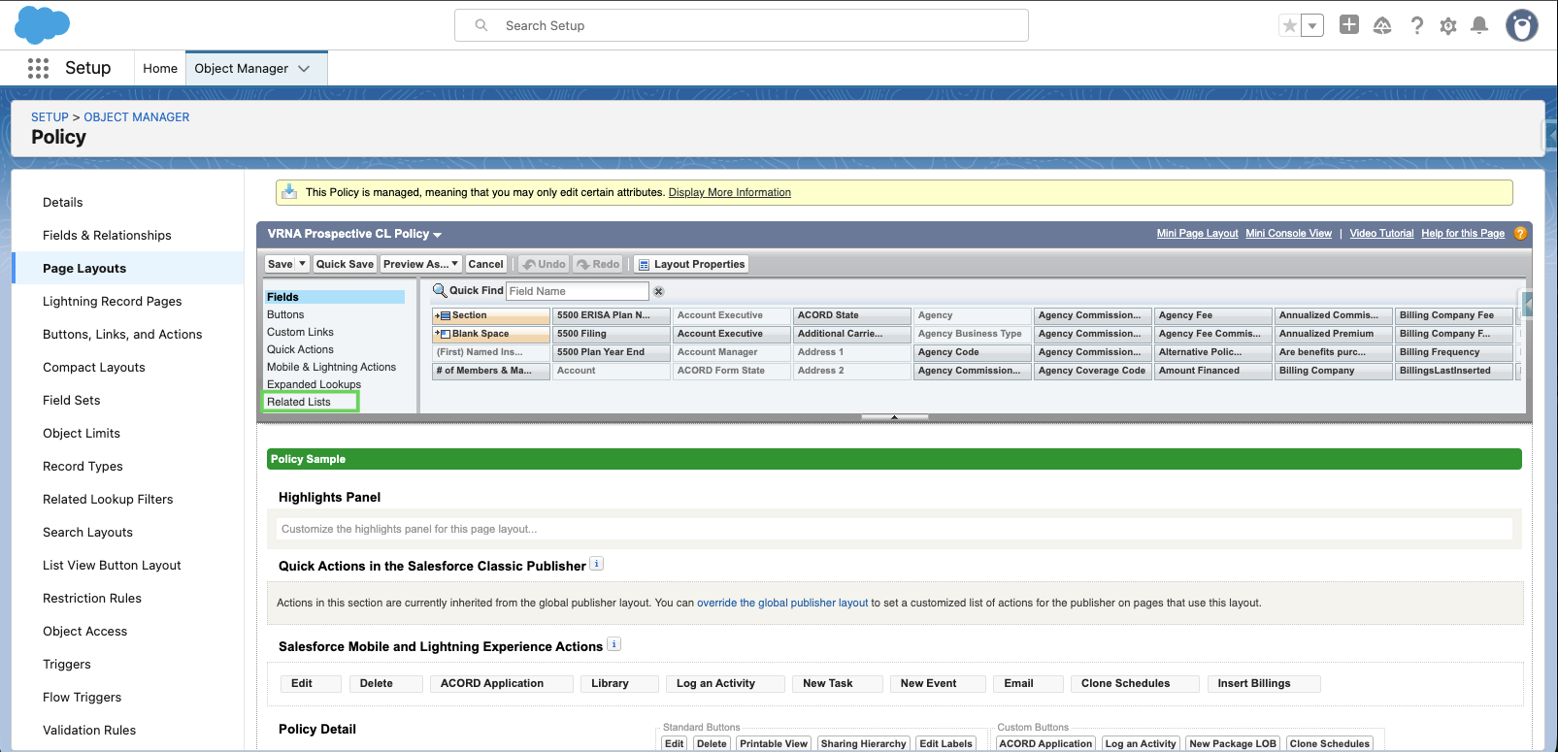Viewport: 1558px width, 752px height.
Task: Click the Save button
Action: pos(281,264)
